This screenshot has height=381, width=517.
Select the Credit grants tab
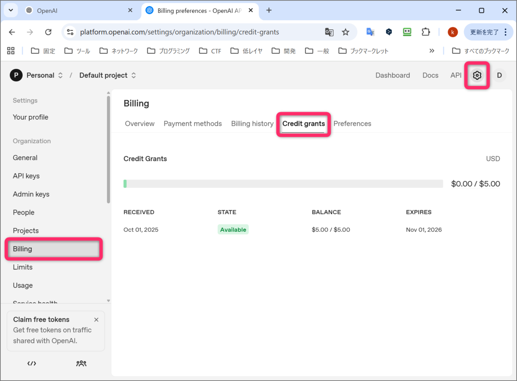303,124
